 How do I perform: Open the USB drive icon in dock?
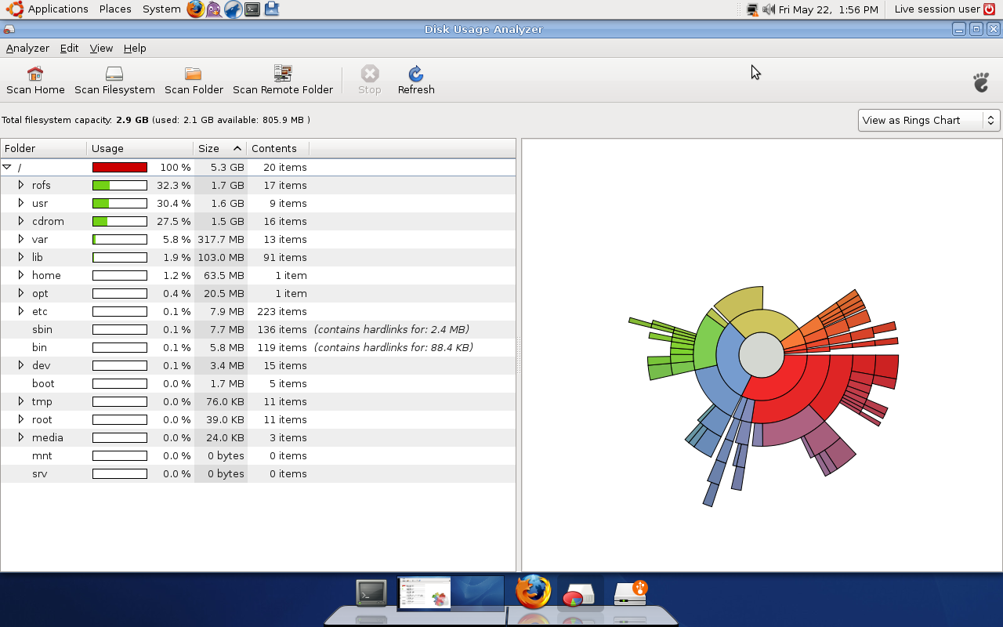coord(631,593)
